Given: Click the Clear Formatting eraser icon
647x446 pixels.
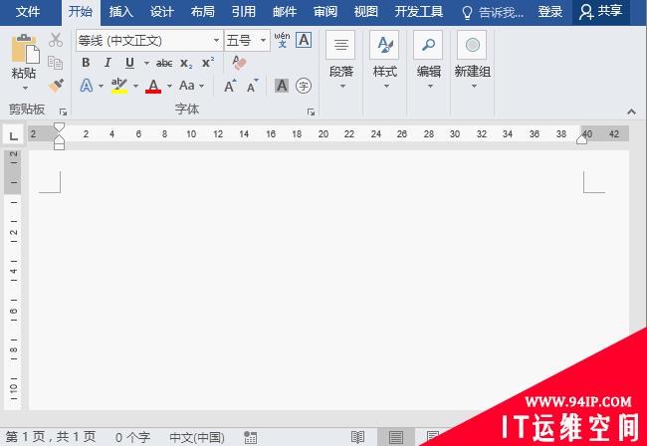Looking at the screenshot, I should click(x=239, y=63).
